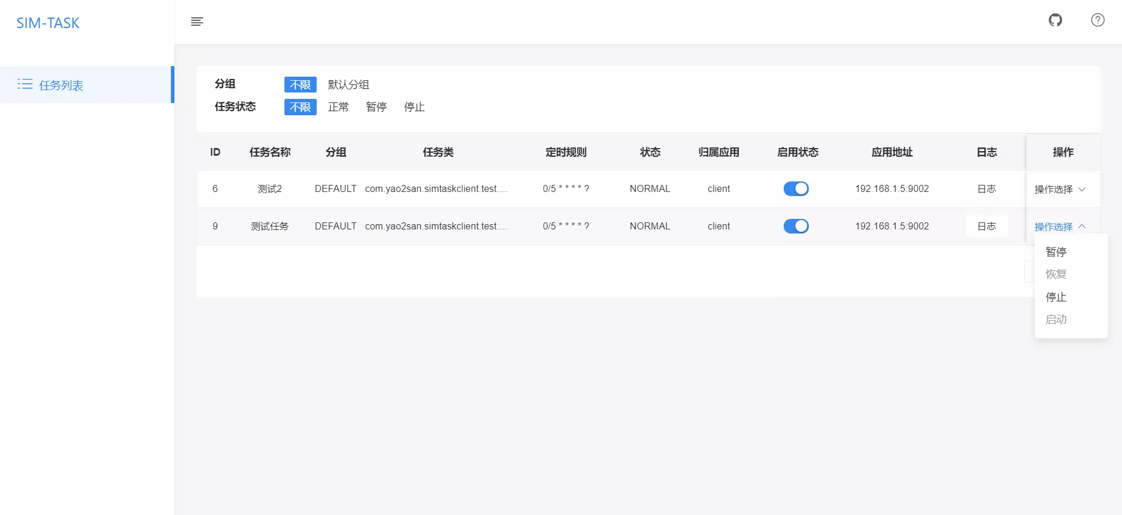Viewport: 1122px width, 515px height.
Task: Click the 定时规则 column header
Action: click(x=566, y=152)
